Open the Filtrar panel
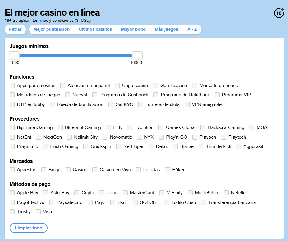This screenshot has width=288, height=241. tap(15, 29)
